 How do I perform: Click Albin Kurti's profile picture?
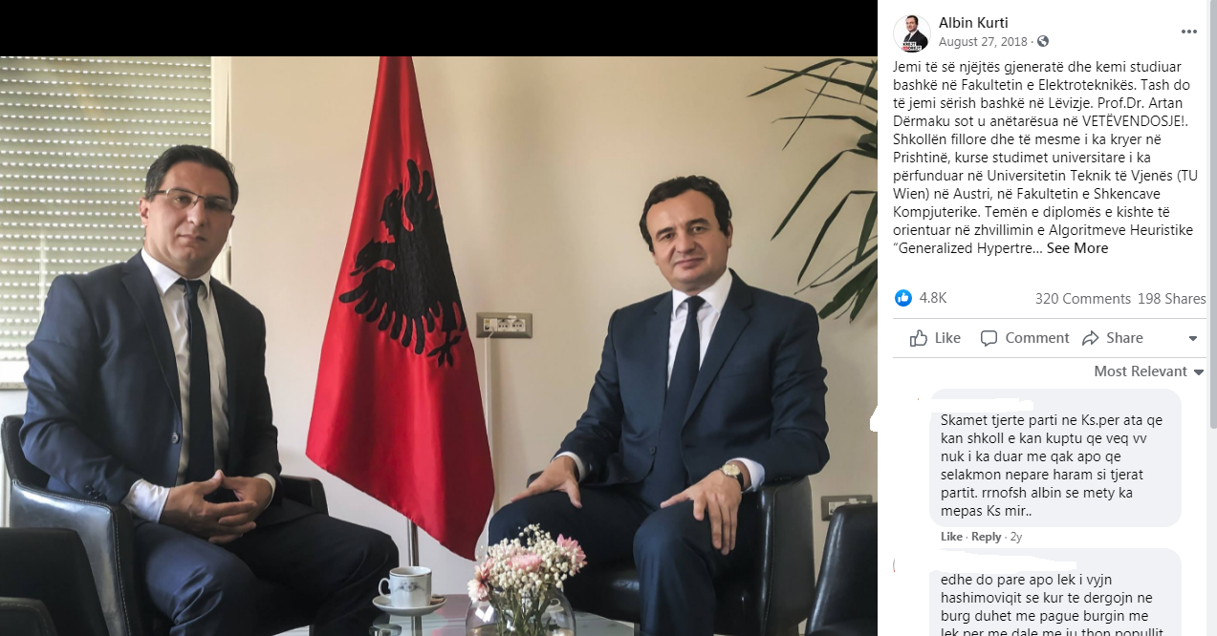click(911, 32)
